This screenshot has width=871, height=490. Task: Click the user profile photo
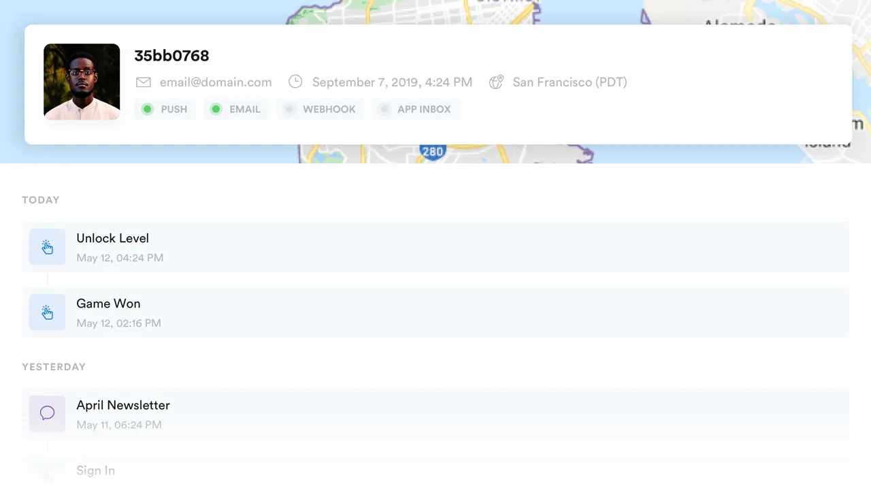pos(82,82)
